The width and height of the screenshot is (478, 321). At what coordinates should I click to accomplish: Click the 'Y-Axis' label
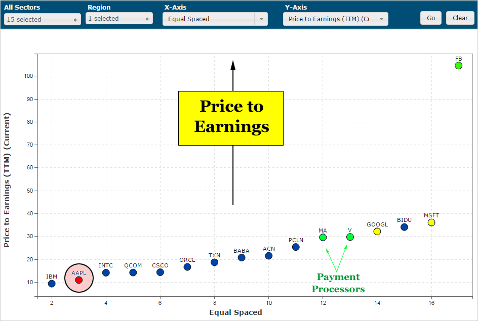296,7
